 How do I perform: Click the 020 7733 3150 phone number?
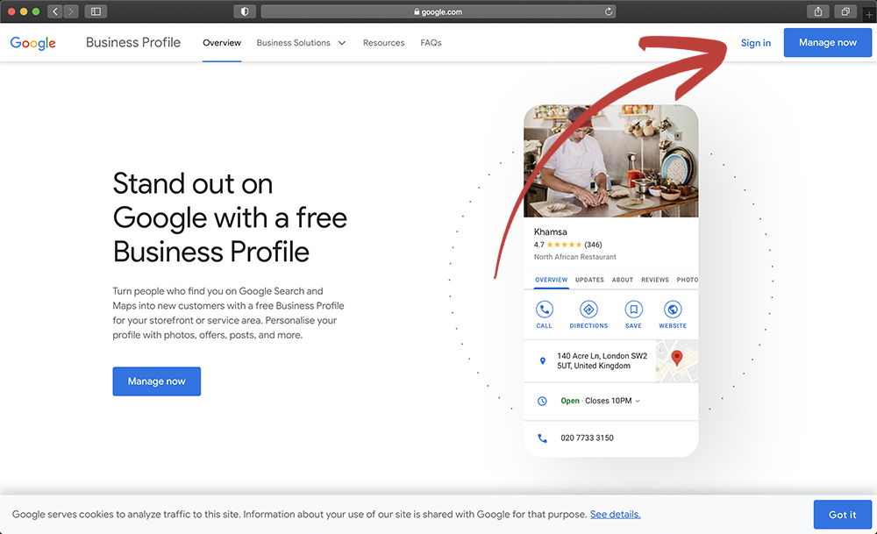[x=588, y=438]
